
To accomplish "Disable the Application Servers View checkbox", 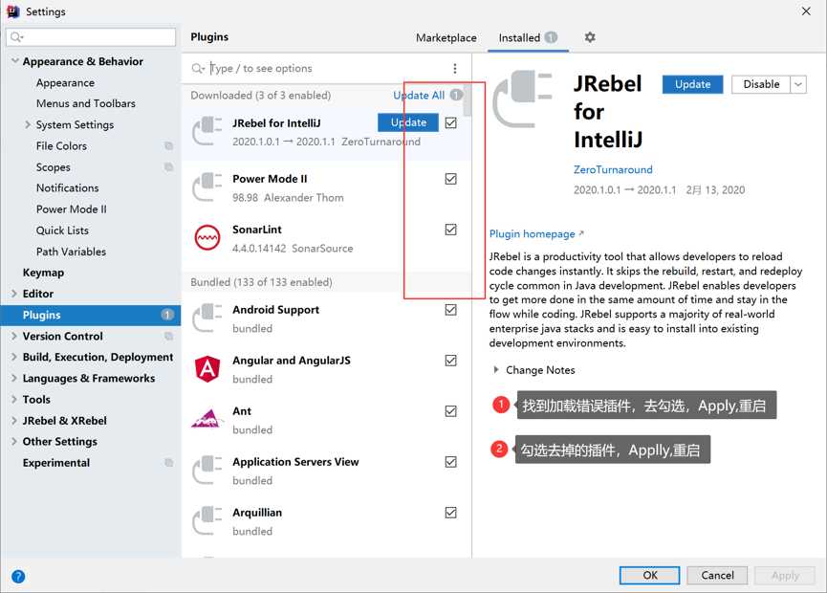I will tap(451, 462).
